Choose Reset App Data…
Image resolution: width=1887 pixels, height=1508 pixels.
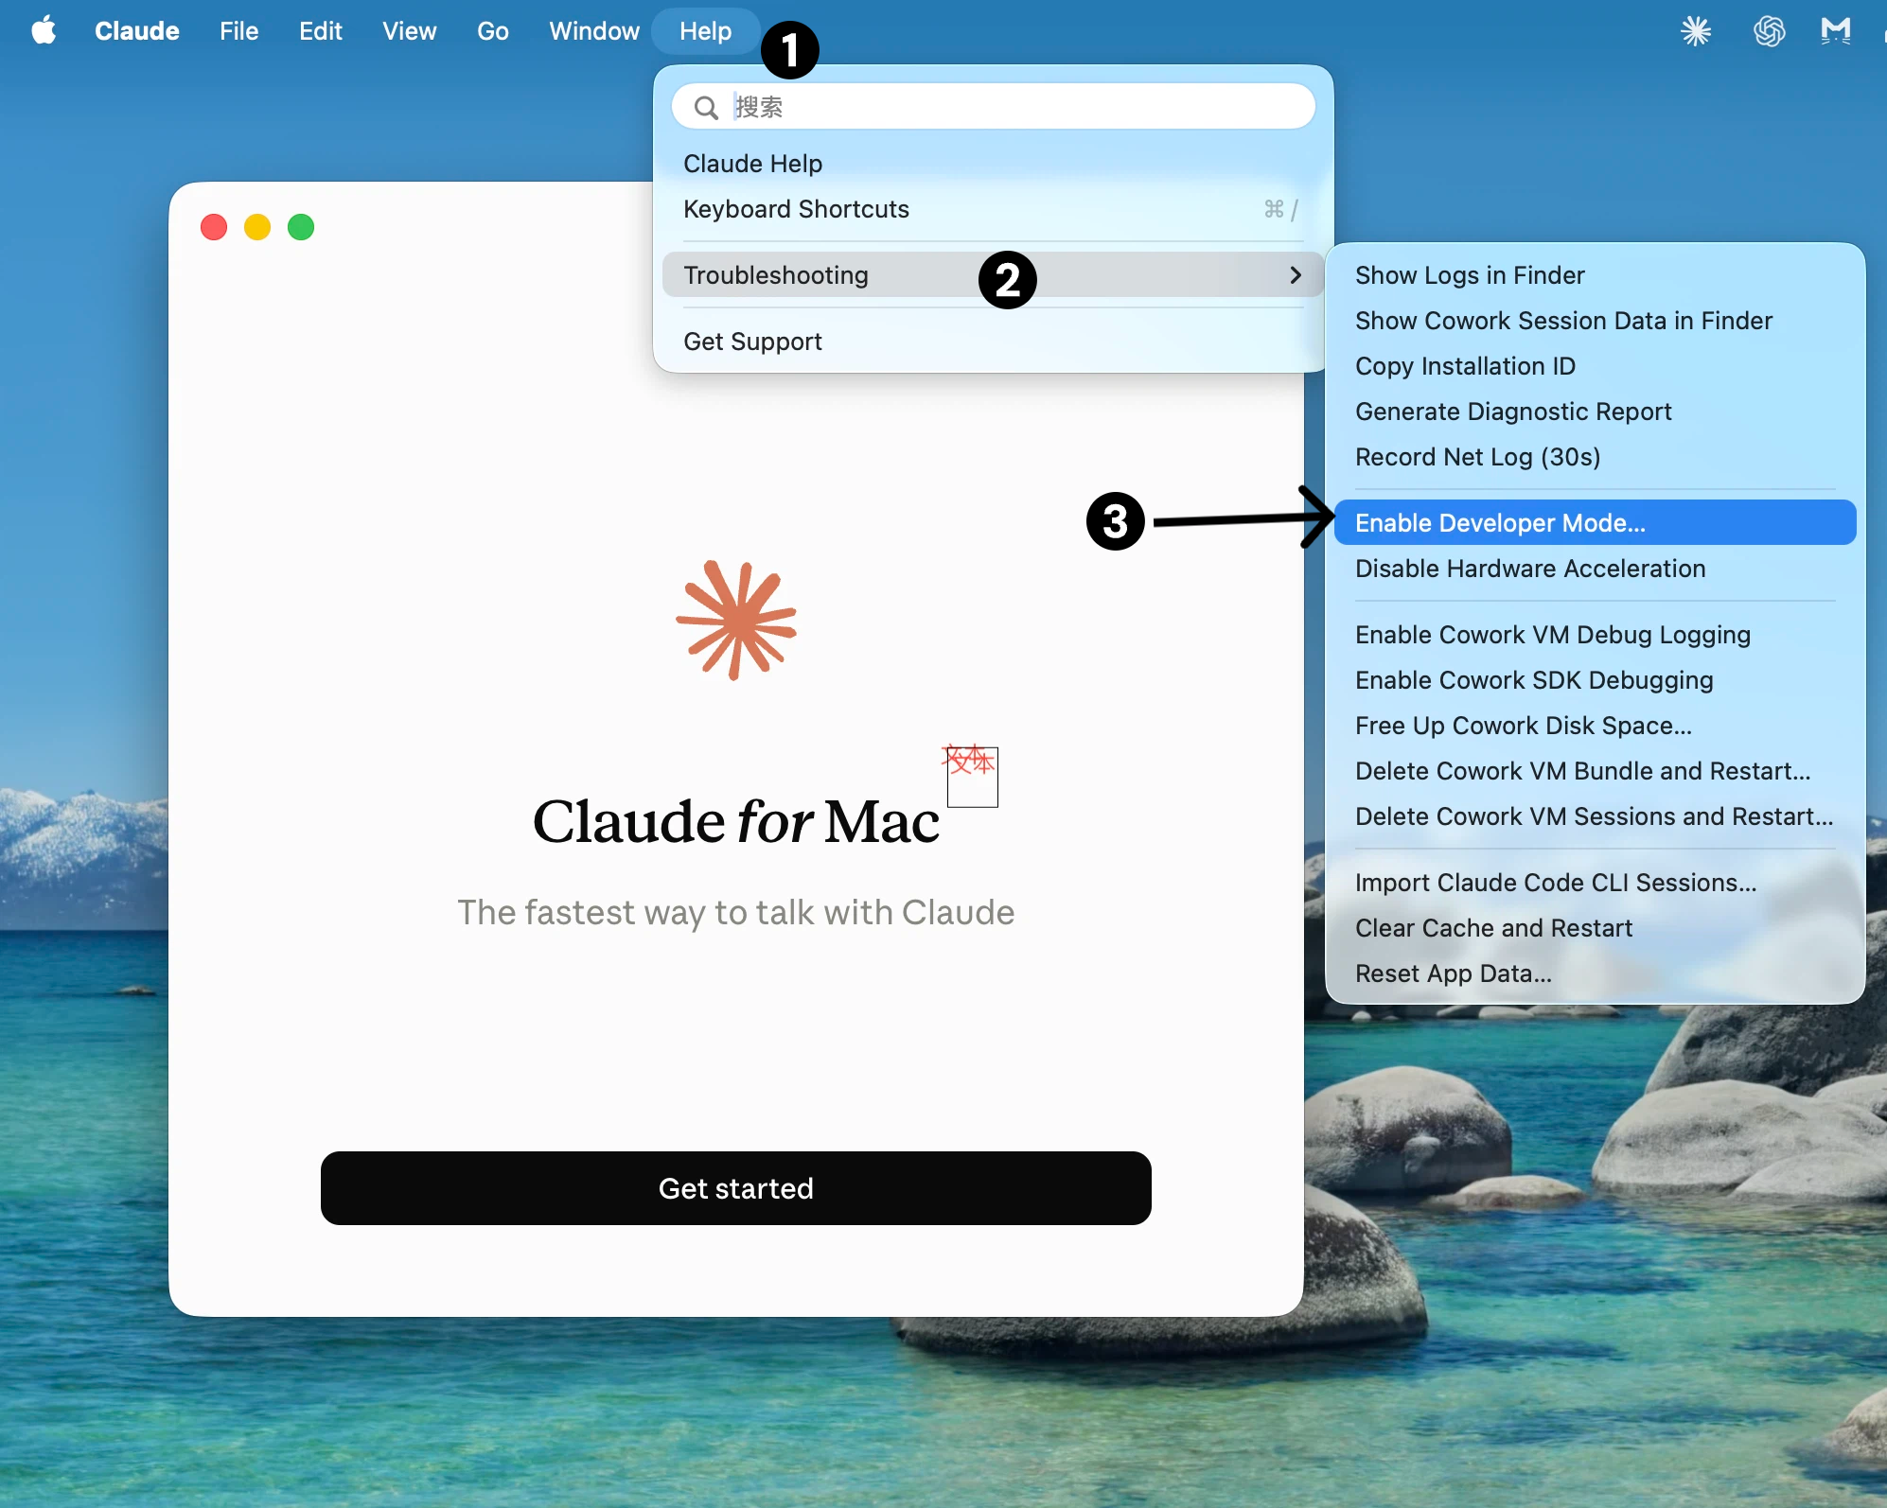[1596, 973]
